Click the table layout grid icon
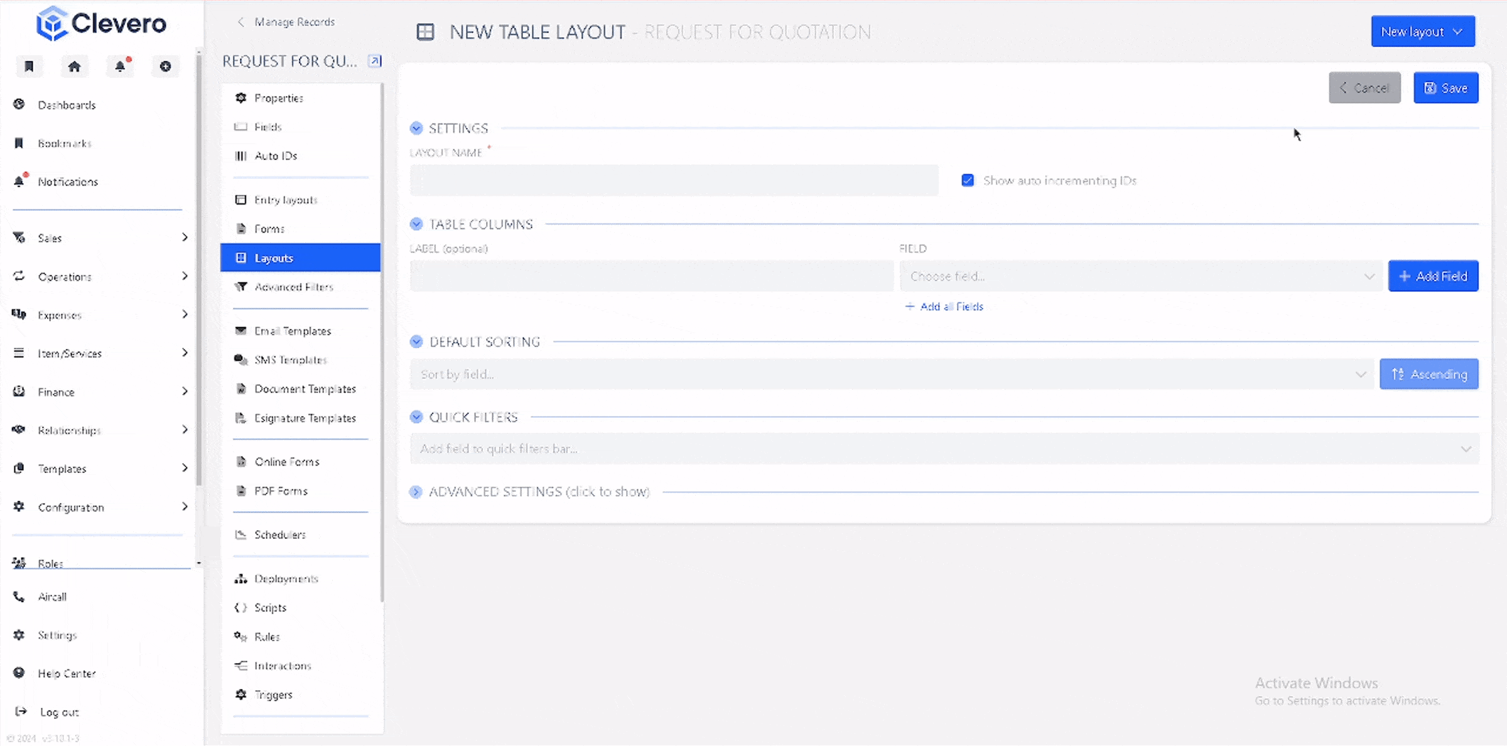The width and height of the screenshot is (1507, 746). pyautogui.click(x=425, y=32)
